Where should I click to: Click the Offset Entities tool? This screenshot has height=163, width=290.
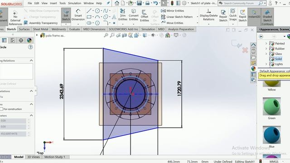145,15
